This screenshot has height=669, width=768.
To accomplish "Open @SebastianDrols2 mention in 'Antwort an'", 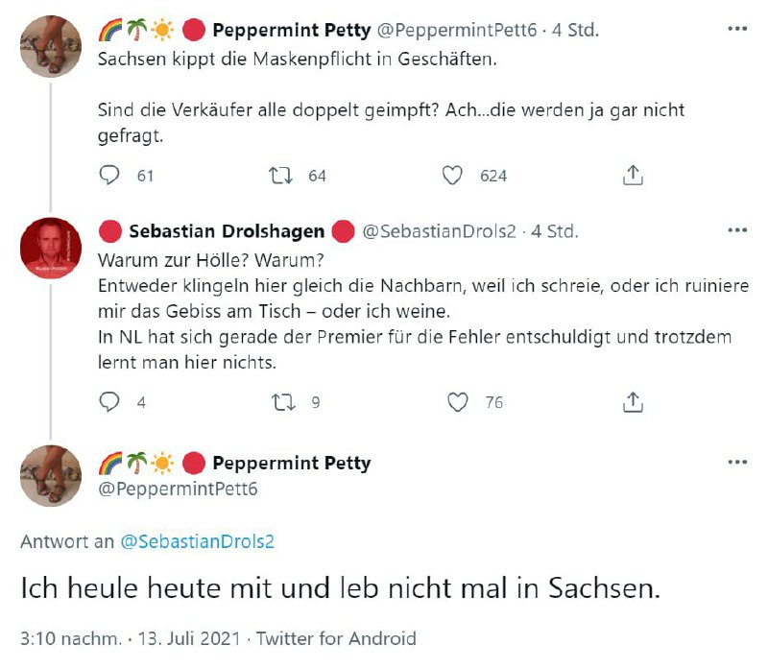I will tap(197, 540).
